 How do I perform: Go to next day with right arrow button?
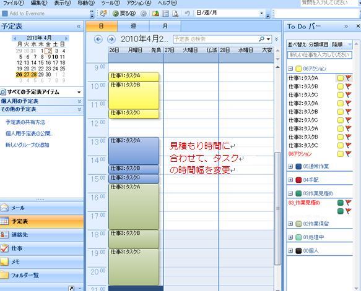(111, 40)
